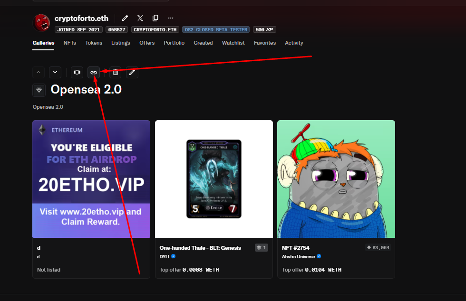
Task: Click the Opensea 2.0 gallery description text
Action: coord(48,107)
